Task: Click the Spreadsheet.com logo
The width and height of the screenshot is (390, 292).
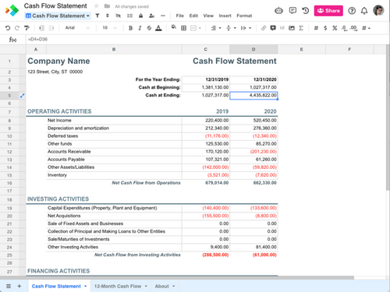Action: click(x=12, y=11)
